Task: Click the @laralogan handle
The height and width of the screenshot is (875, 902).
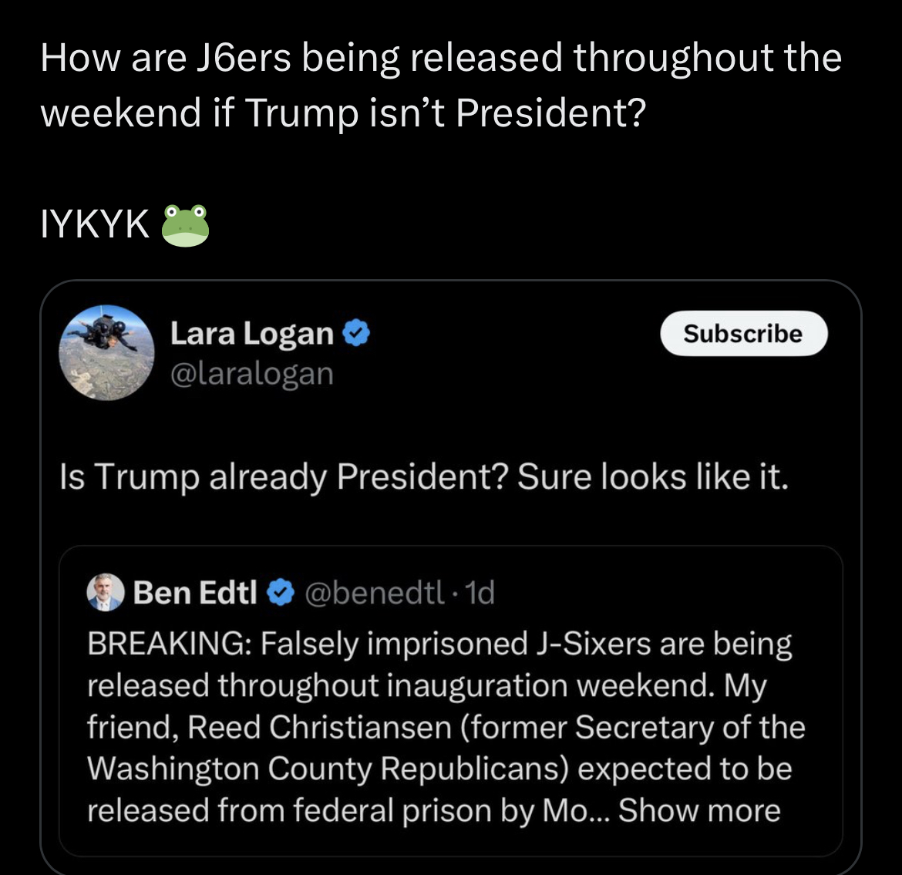Action: click(252, 373)
